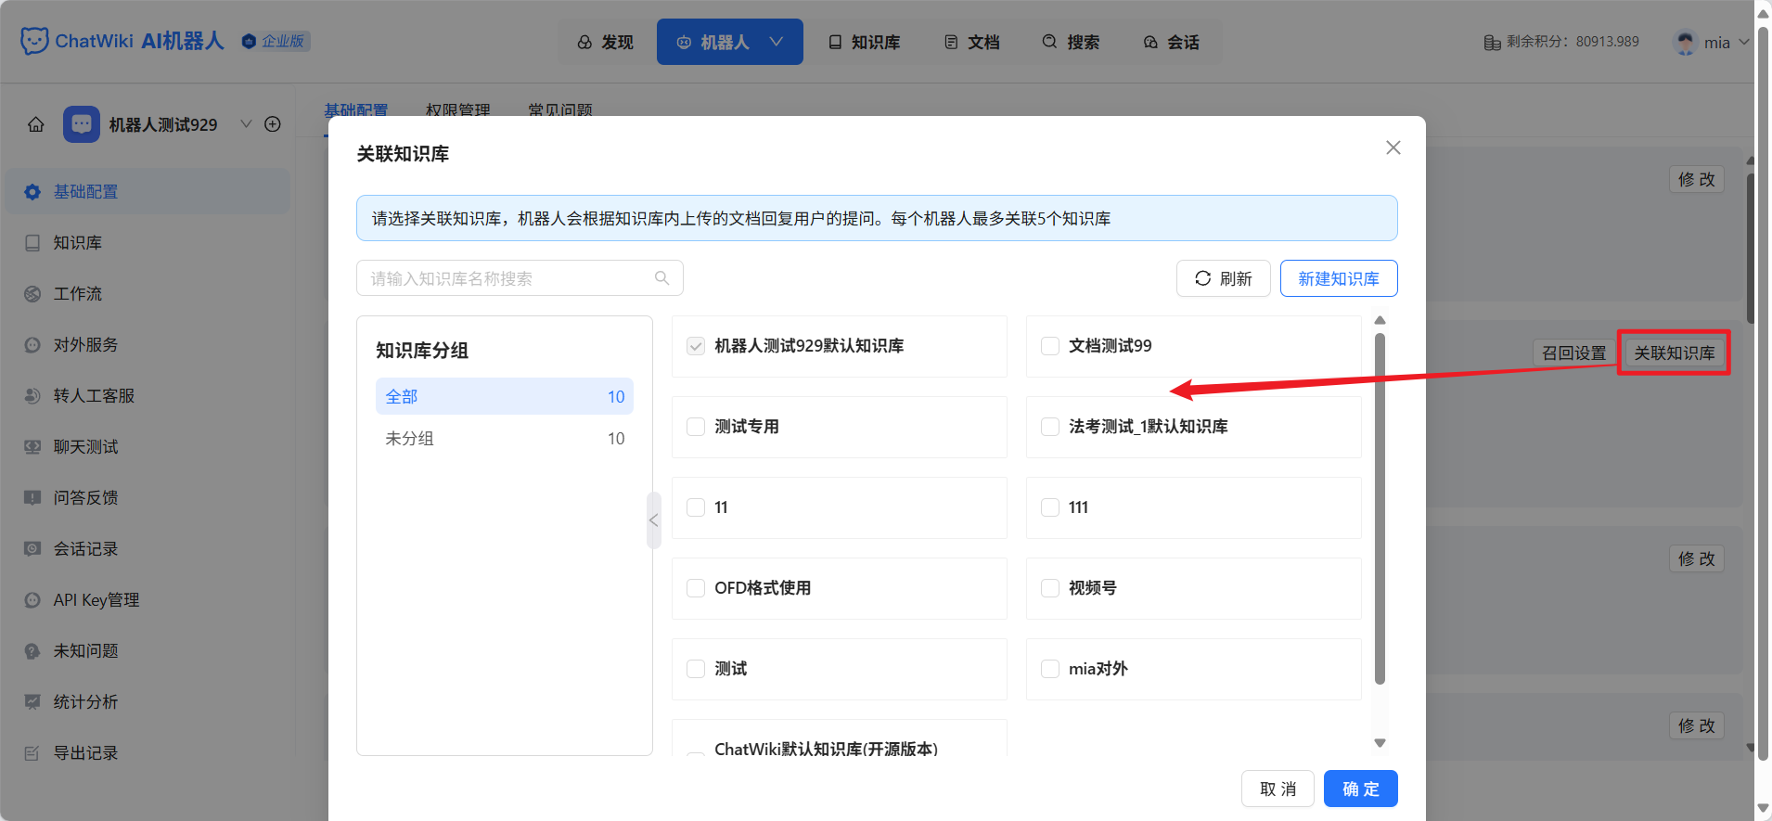
Task: Click the knowledge base list scrollbar down arrow
Action: tap(1380, 743)
